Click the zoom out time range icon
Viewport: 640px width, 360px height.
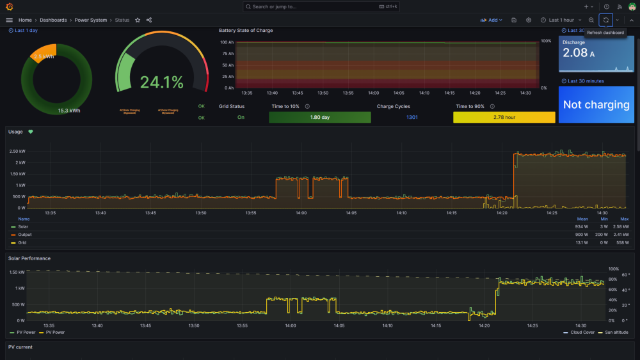point(591,20)
